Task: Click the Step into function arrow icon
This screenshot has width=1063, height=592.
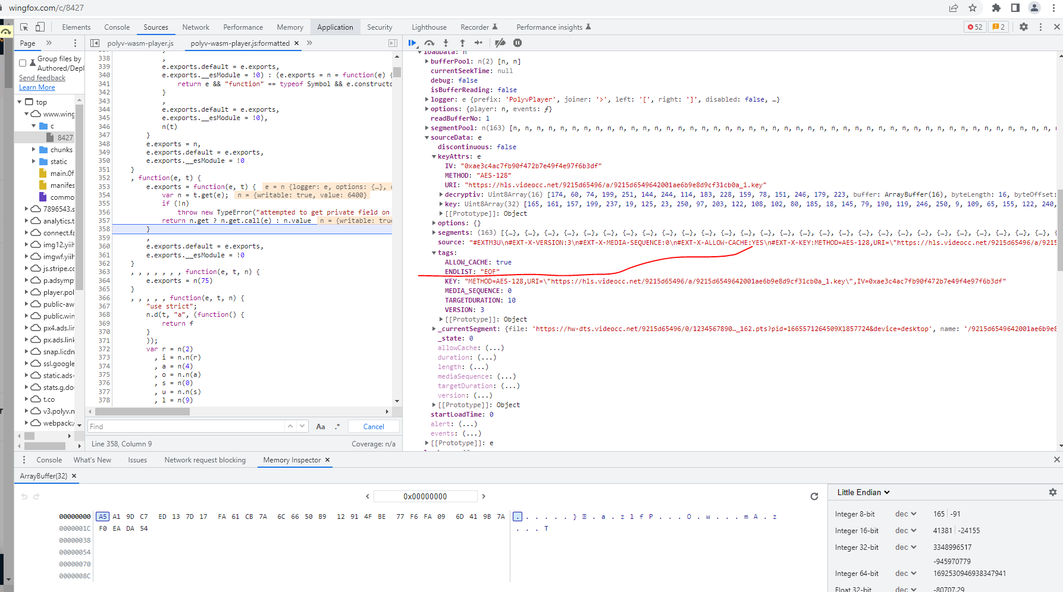Action: (x=446, y=43)
